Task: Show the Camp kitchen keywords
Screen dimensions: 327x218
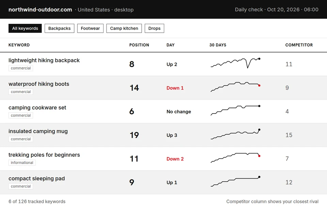Action: (124, 28)
